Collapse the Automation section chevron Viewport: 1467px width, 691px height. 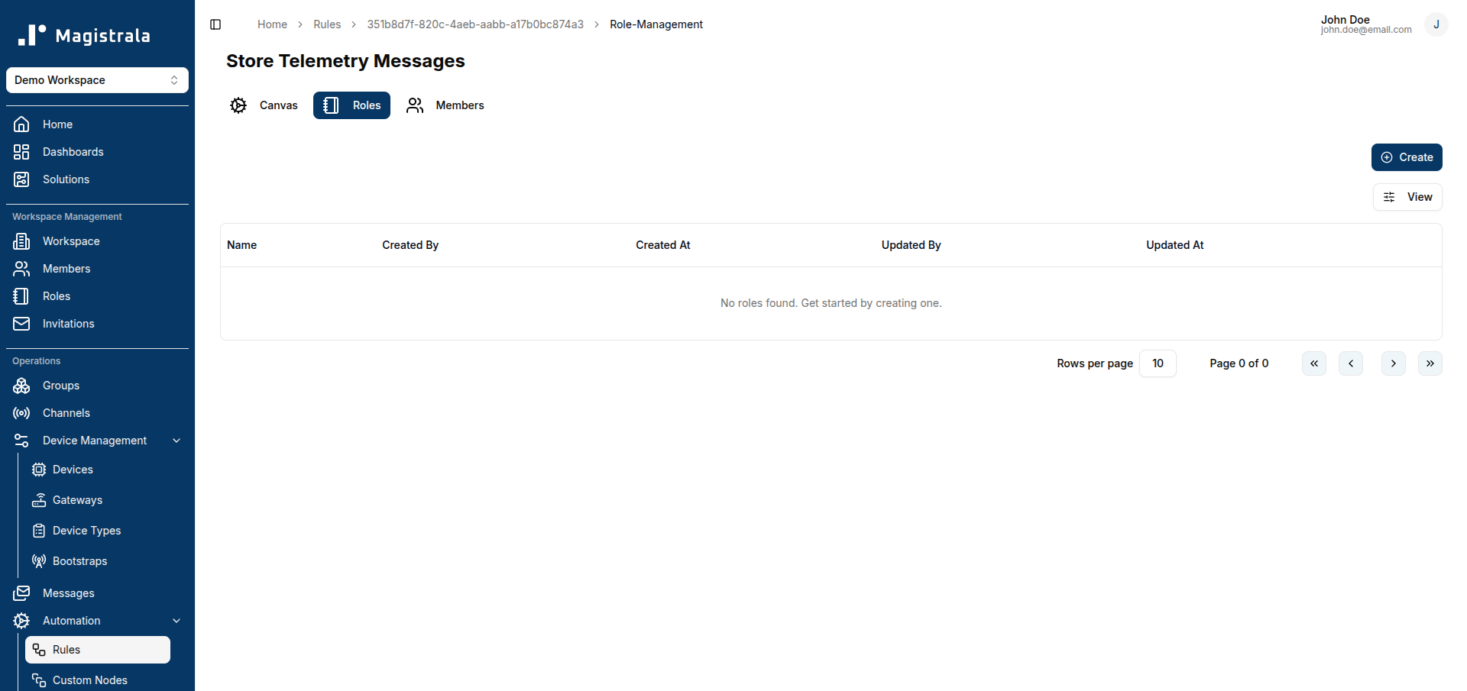[x=176, y=621]
